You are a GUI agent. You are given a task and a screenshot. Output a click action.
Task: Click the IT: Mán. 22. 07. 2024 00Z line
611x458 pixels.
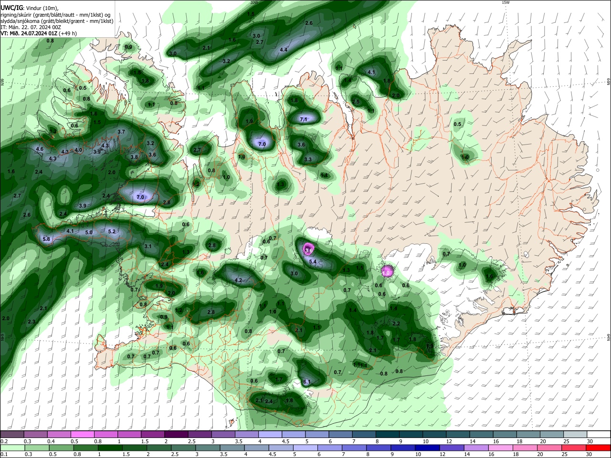[x=32, y=27]
